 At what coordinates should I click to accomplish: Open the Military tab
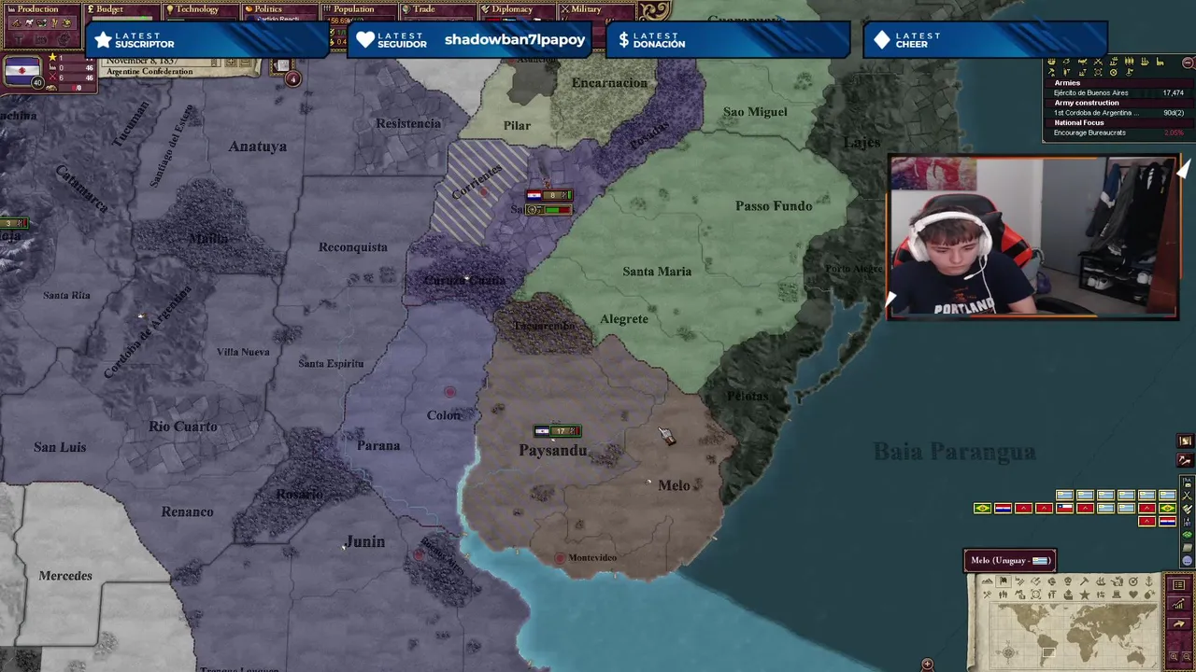point(586,9)
